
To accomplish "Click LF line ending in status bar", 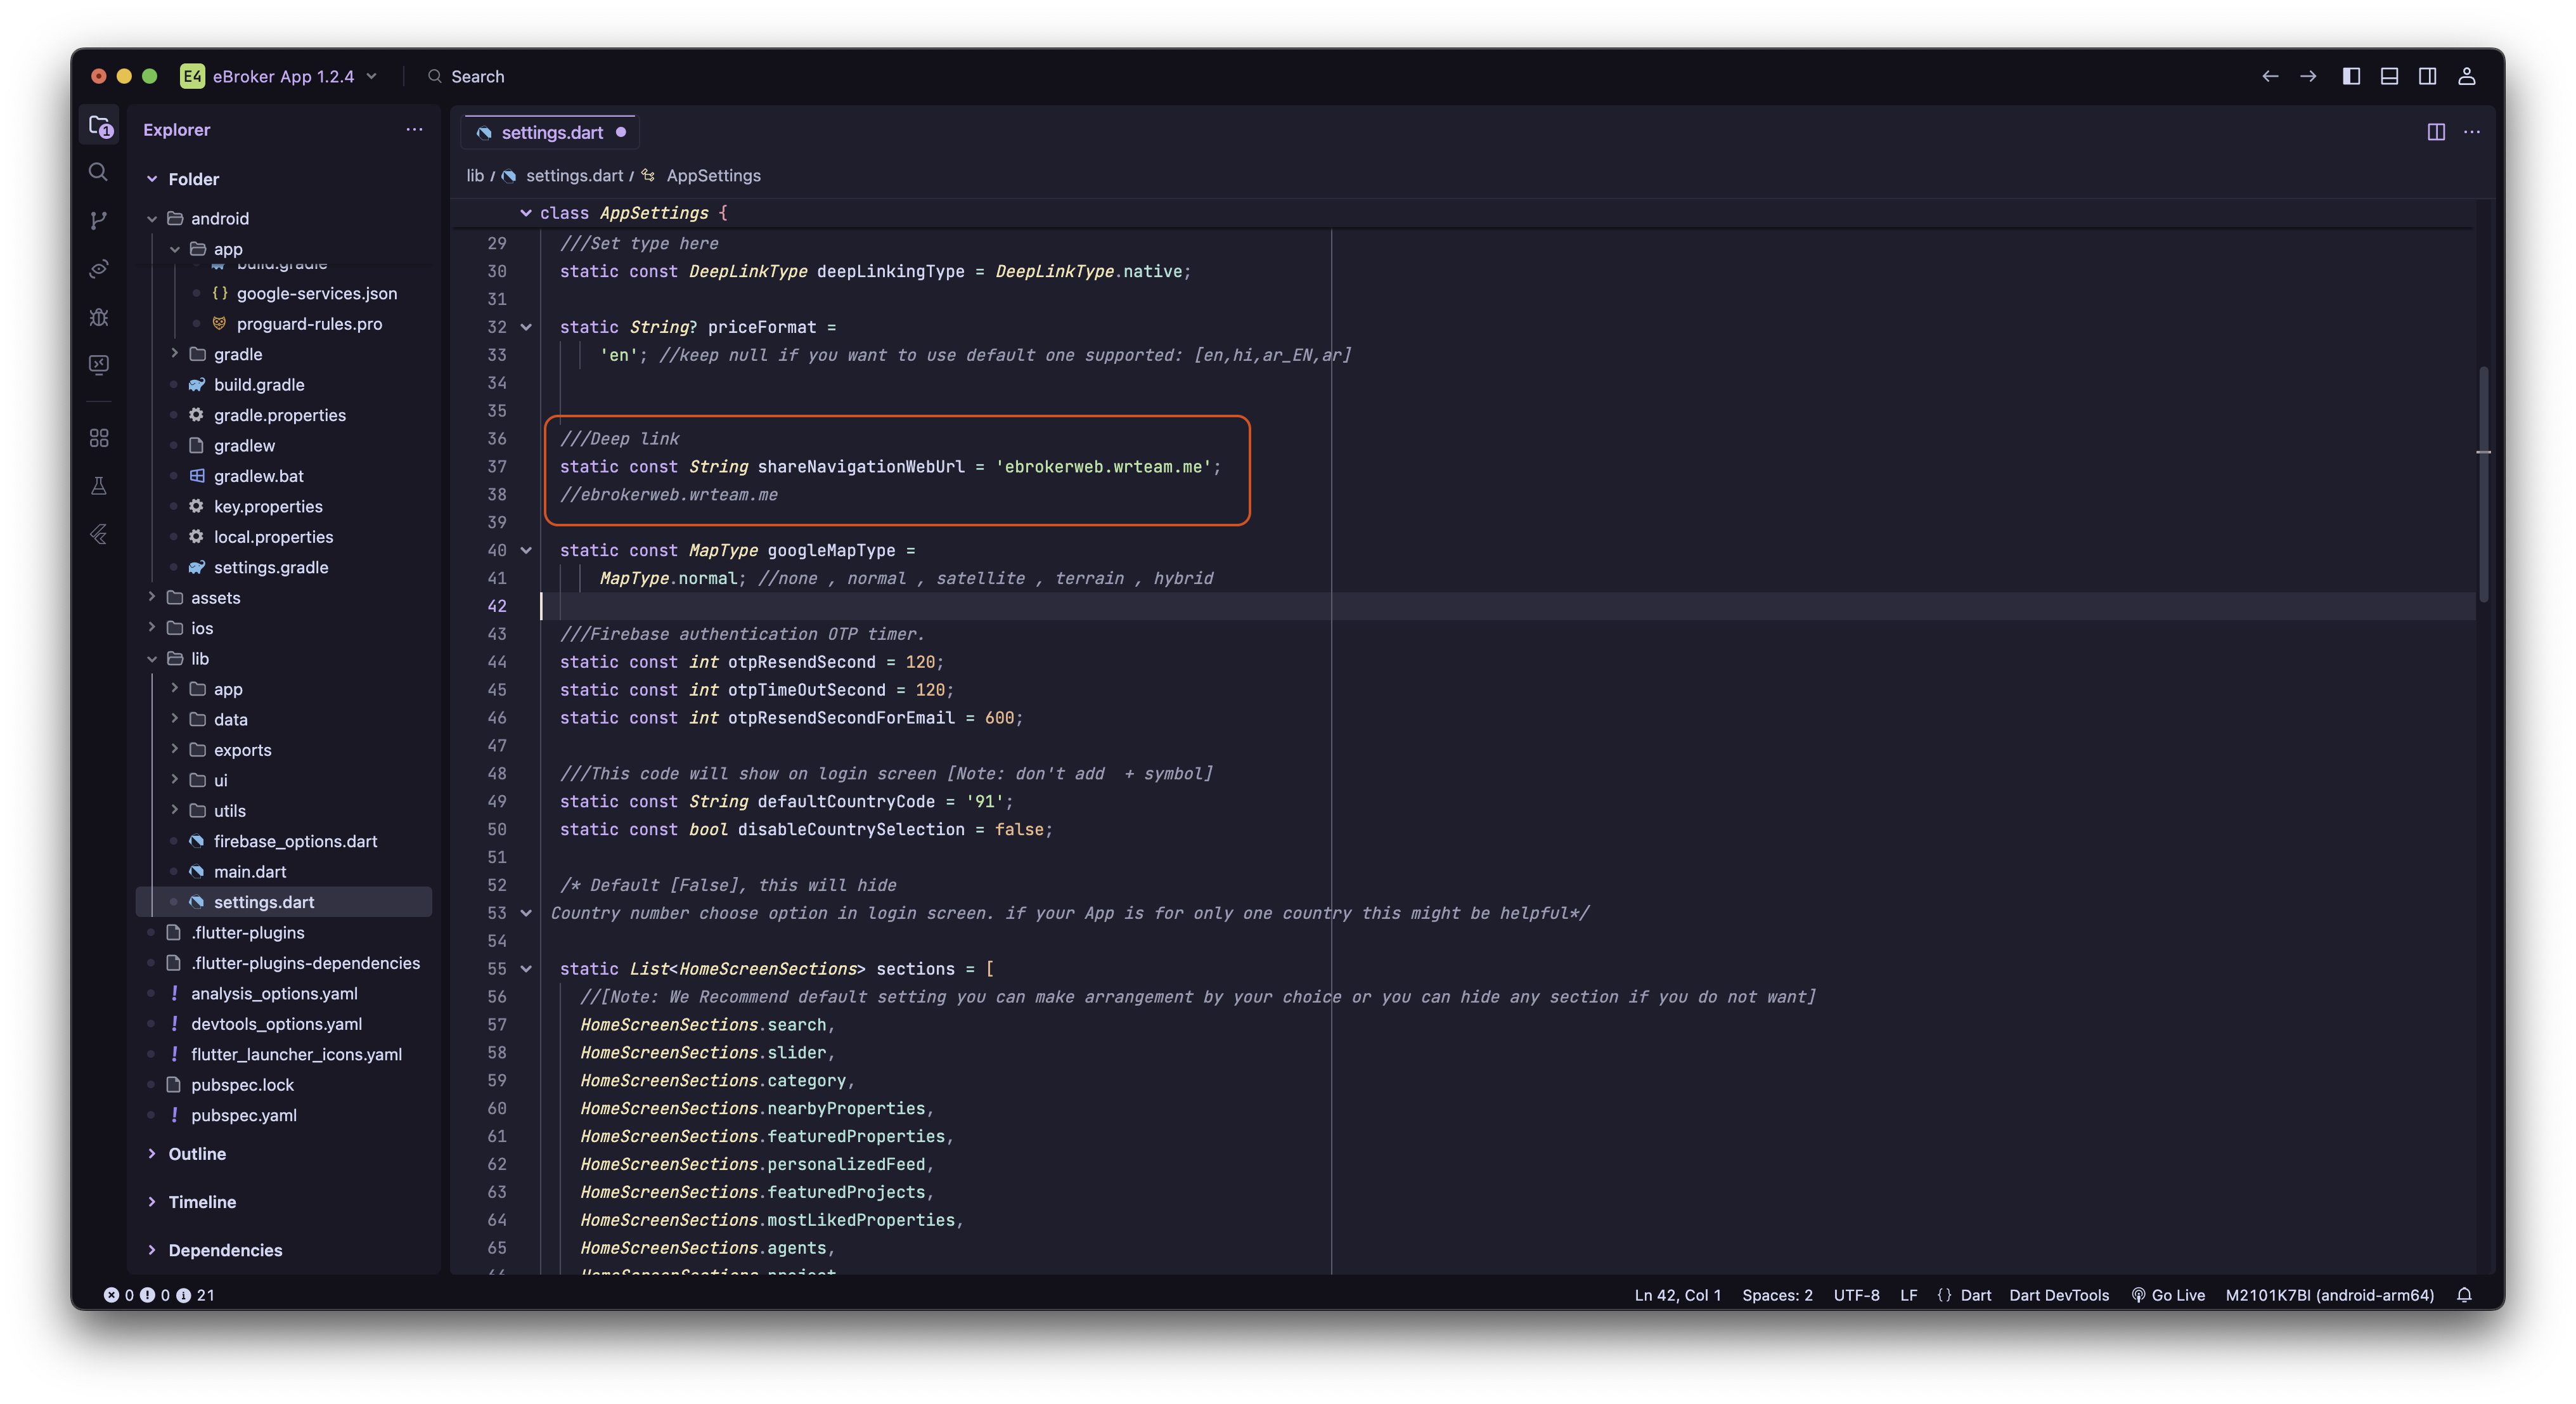I will 1908,1295.
